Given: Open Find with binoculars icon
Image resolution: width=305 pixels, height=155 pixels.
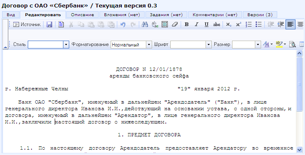Looking at the screenshot, I should point(145,24).
